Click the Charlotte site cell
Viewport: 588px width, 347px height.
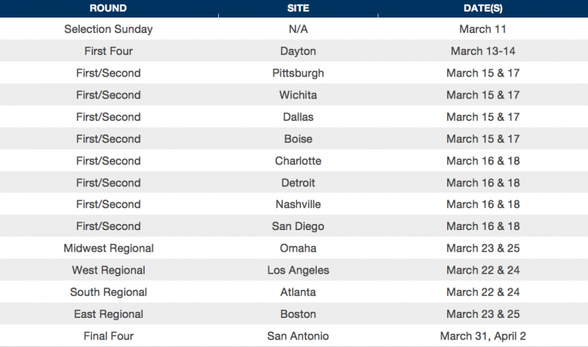coord(298,161)
